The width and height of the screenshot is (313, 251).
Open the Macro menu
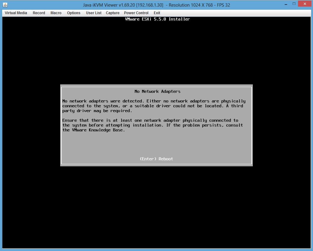(56, 13)
